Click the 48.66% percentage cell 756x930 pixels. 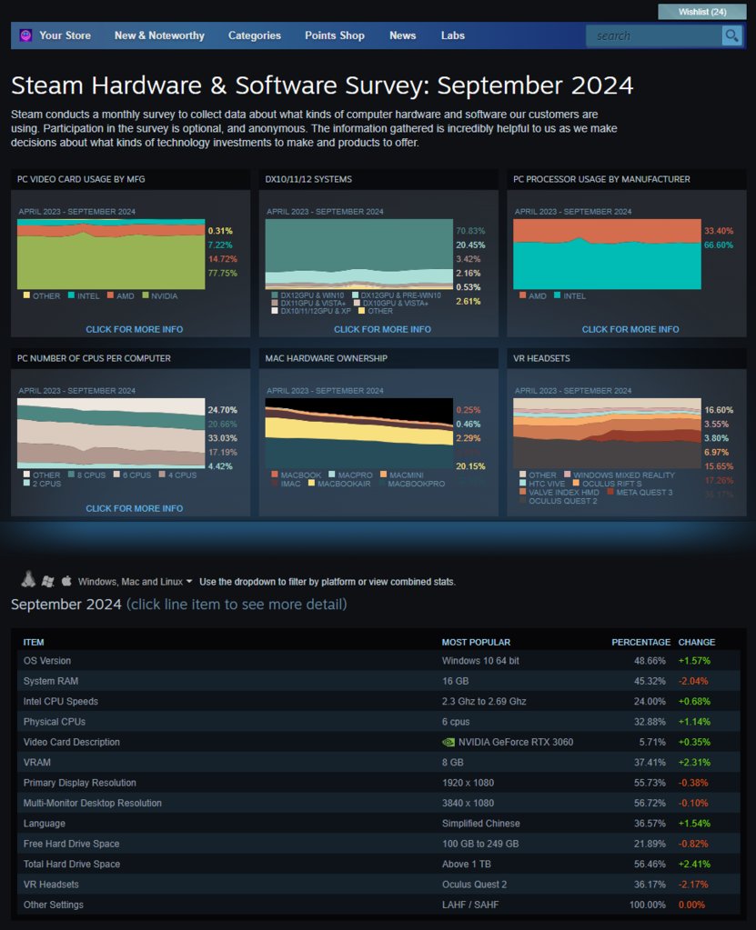click(650, 661)
